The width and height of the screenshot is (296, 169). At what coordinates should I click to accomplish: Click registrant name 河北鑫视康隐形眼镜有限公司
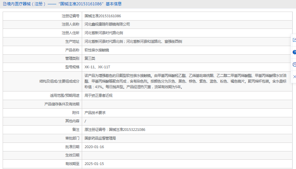tap(107, 25)
